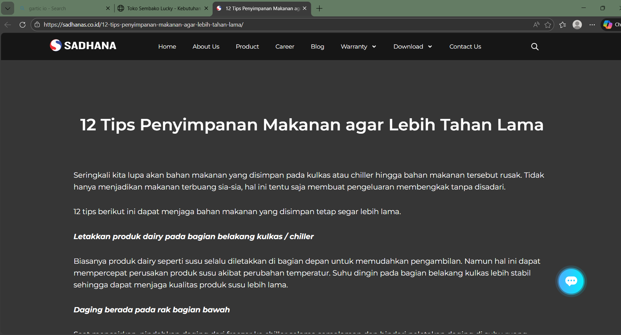Toggle the site security padlock indicator

(37, 24)
